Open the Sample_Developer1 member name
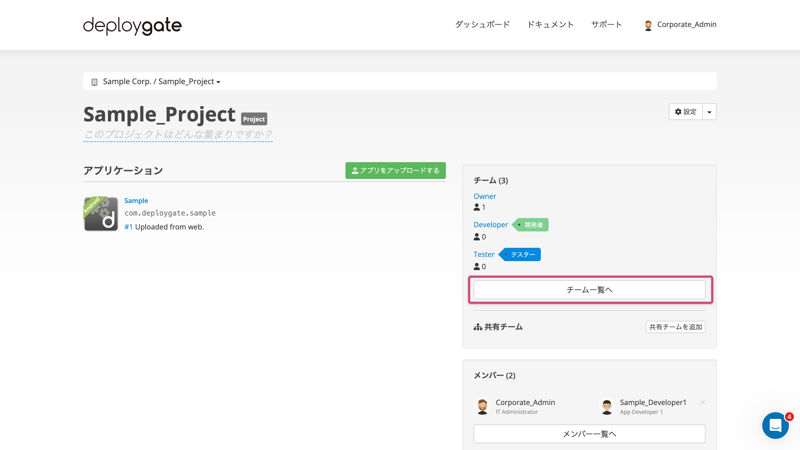Screen dimensions: 800x450 [x=653, y=402]
